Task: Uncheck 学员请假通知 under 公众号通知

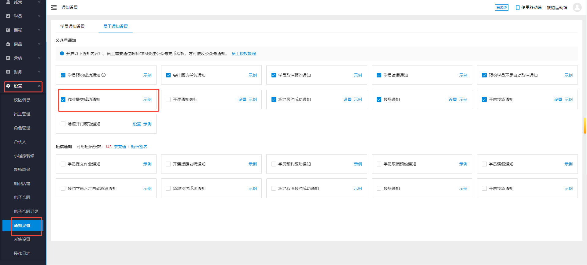Action: pos(379,75)
